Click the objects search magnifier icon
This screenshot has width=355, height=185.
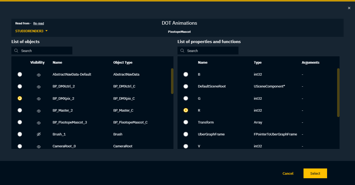tap(16, 51)
